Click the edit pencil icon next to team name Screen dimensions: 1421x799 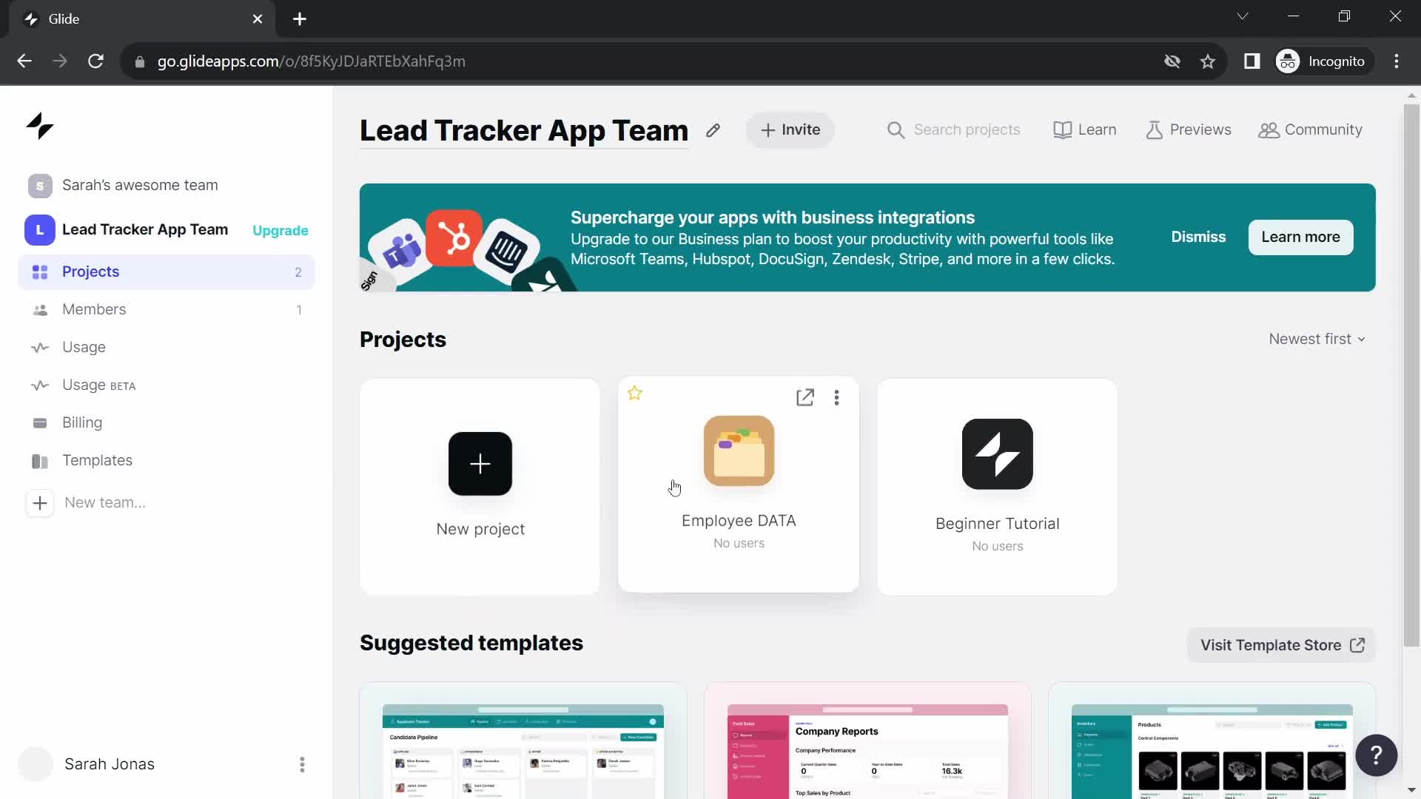coord(713,129)
